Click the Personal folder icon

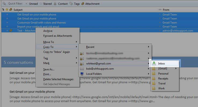point(154,74)
